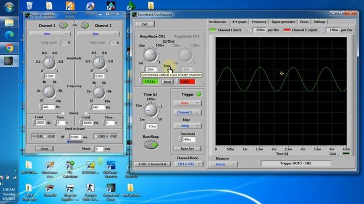This screenshot has width=364, height=204.
Task: Click the Channel 2 amplitude knob in the Signal Generator
Action: coord(99,63)
